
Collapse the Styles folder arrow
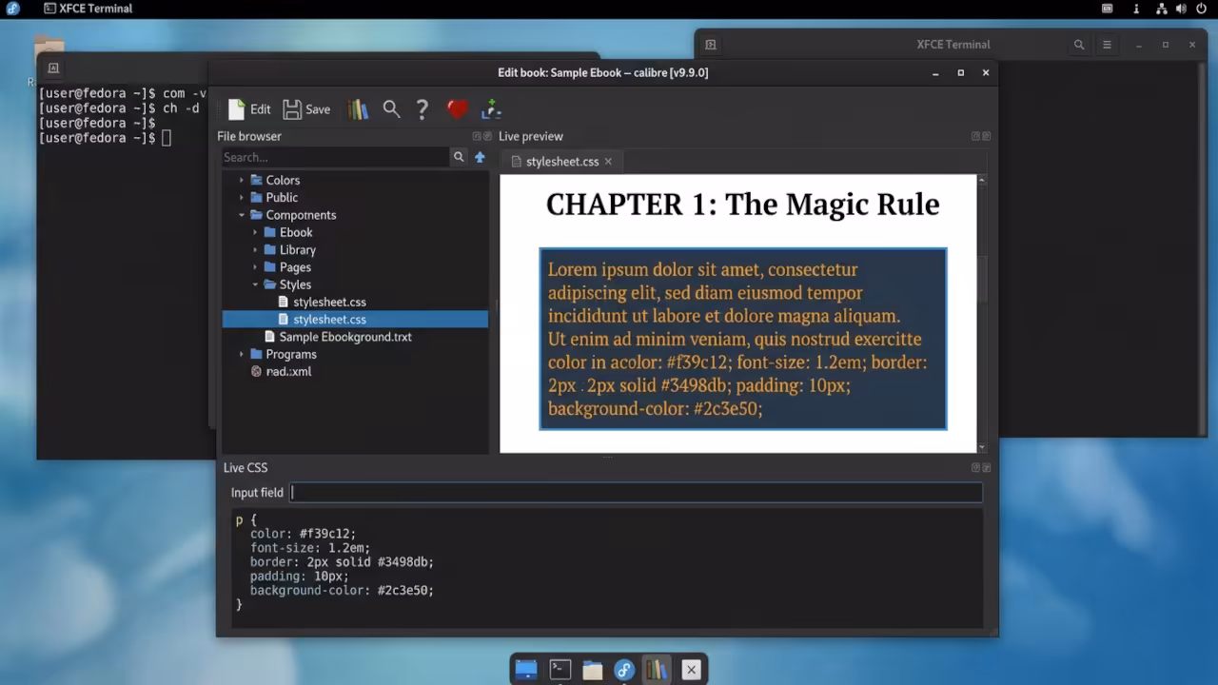[x=255, y=284]
